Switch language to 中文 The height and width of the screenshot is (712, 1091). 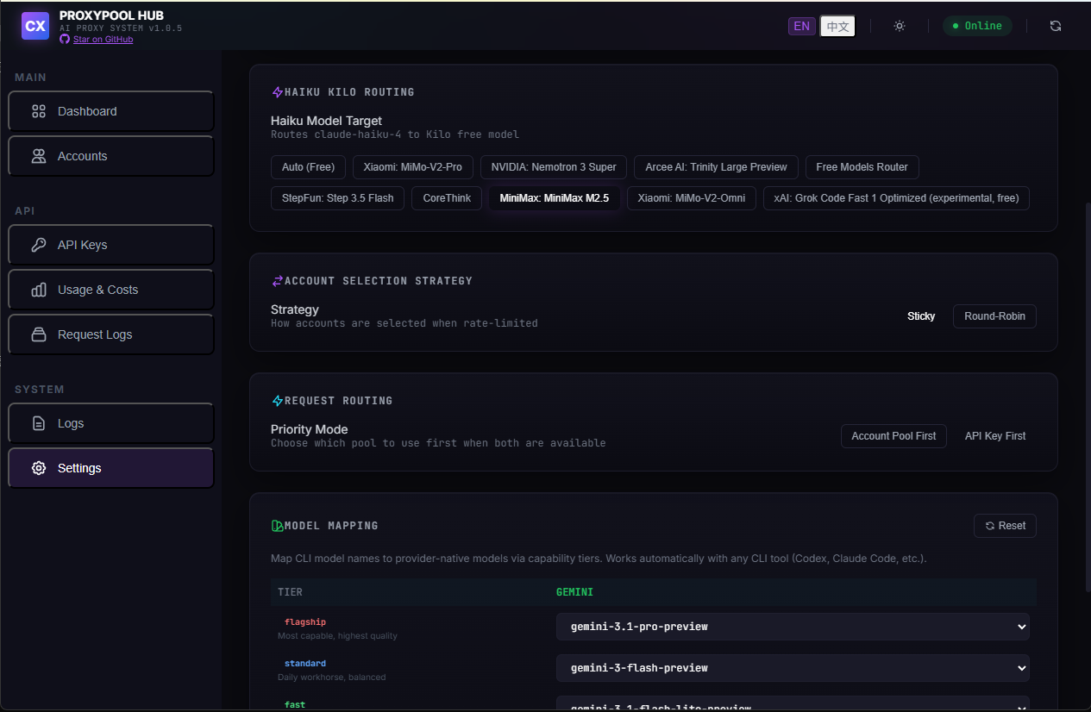point(837,27)
